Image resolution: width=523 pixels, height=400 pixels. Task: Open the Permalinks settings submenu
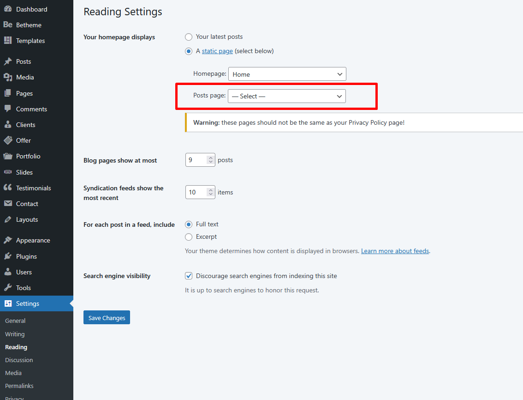click(19, 386)
